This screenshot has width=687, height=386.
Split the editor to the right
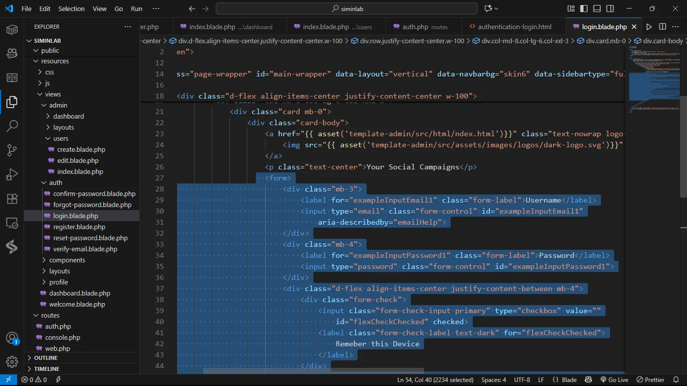tap(662, 27)
